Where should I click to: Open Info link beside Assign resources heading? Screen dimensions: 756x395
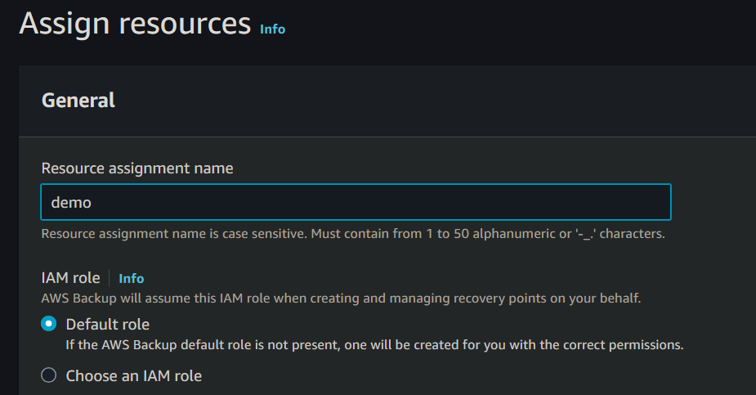(x=272, y=29)
